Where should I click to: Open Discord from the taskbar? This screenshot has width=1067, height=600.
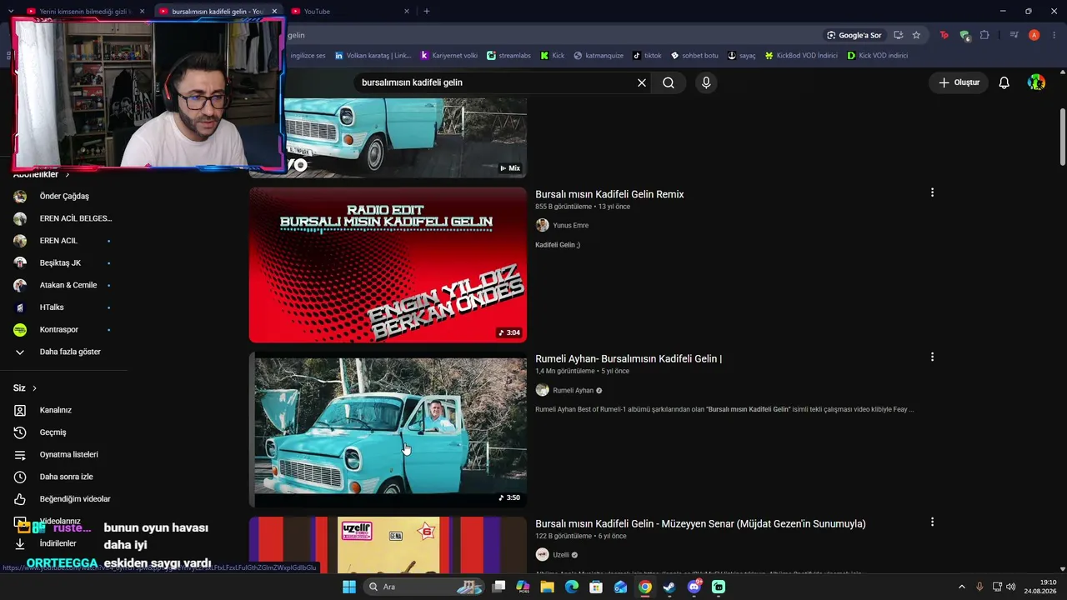click(694, 587)
